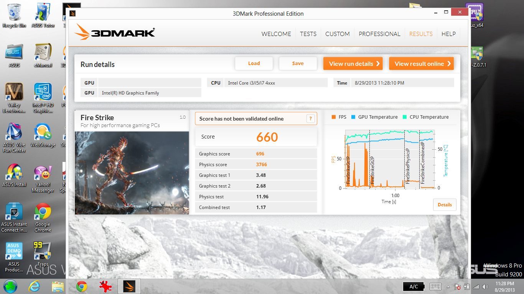Open the Recycle Bin desktop icon
The height and width of the screenshot is (294, 524).
14,15
